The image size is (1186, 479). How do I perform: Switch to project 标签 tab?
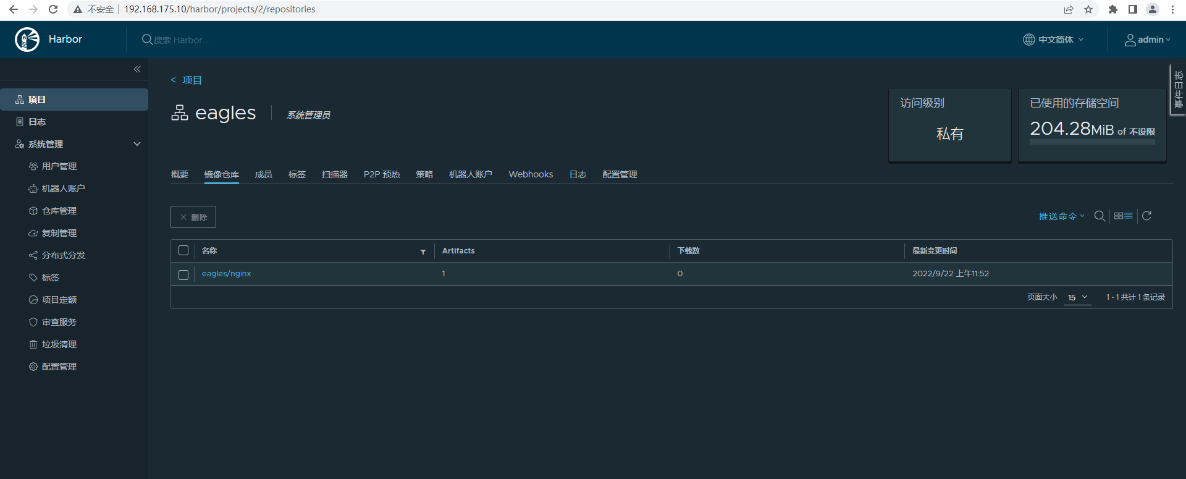[297, 174]
